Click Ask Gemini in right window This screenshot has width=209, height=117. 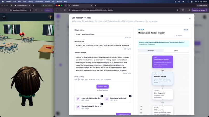click(x=202, y=5)
